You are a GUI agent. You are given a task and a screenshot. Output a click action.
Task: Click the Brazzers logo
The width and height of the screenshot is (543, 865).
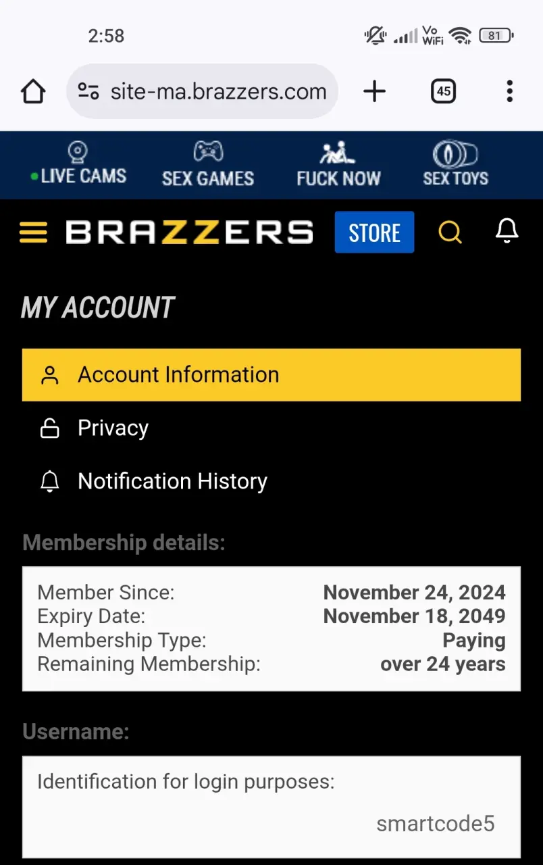pyautogui.click(x=189, y=232)
